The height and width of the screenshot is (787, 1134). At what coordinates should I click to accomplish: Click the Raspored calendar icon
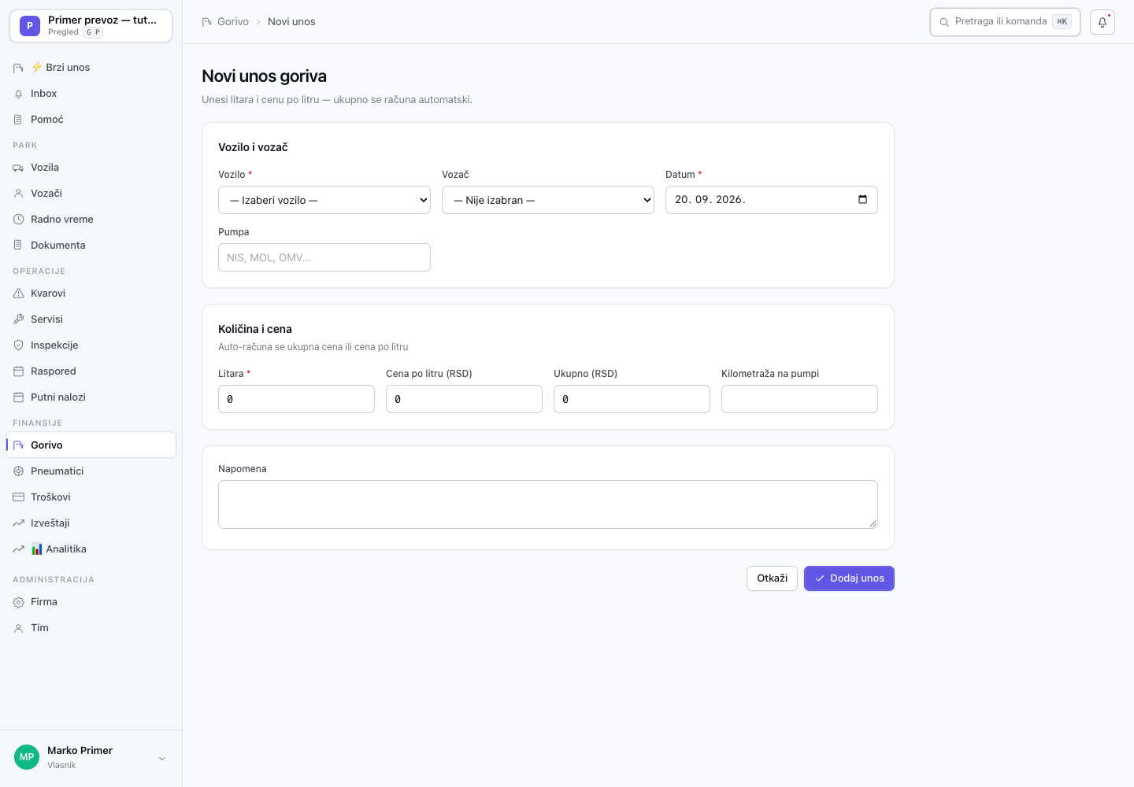(18, 371)
